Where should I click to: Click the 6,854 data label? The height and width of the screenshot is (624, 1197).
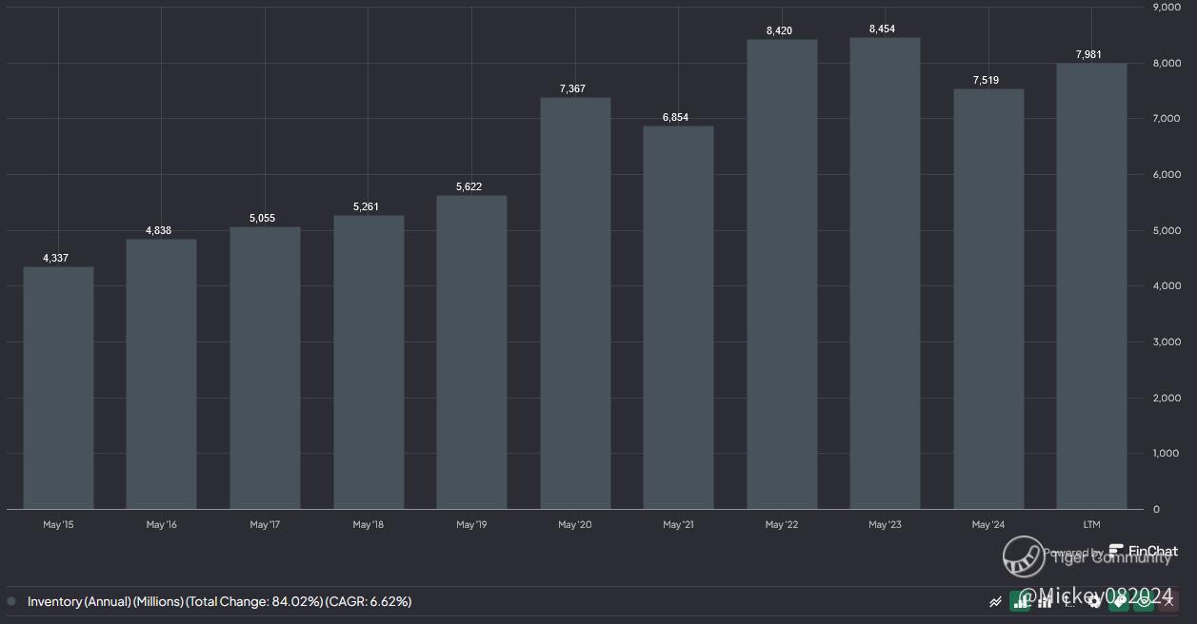click(x=675, y=117)
